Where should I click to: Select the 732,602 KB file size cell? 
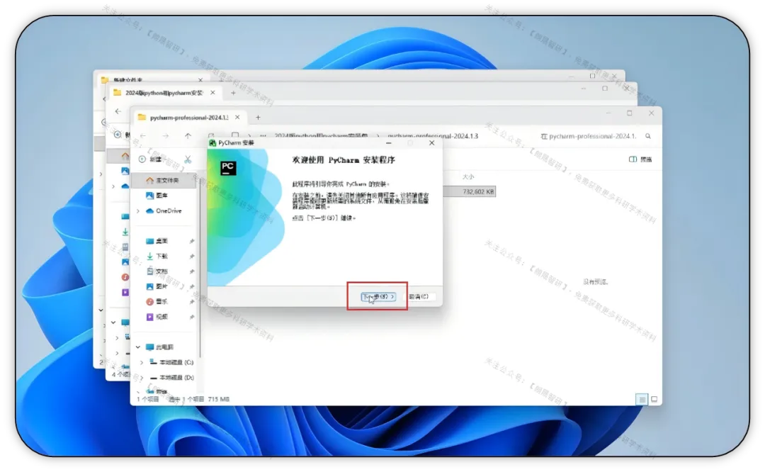point(477,192)
